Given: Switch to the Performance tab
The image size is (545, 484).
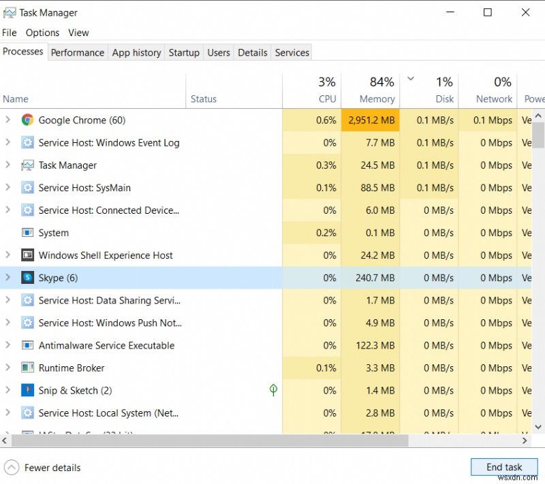Looking at the screenshot, I should [77, 52].
